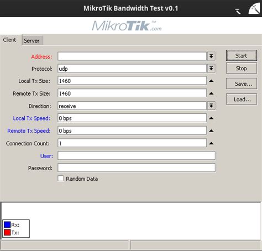Click the blue Rx legend swatch
The height and width of the screenshot is (251, 262).
click(x=7, y=224)
